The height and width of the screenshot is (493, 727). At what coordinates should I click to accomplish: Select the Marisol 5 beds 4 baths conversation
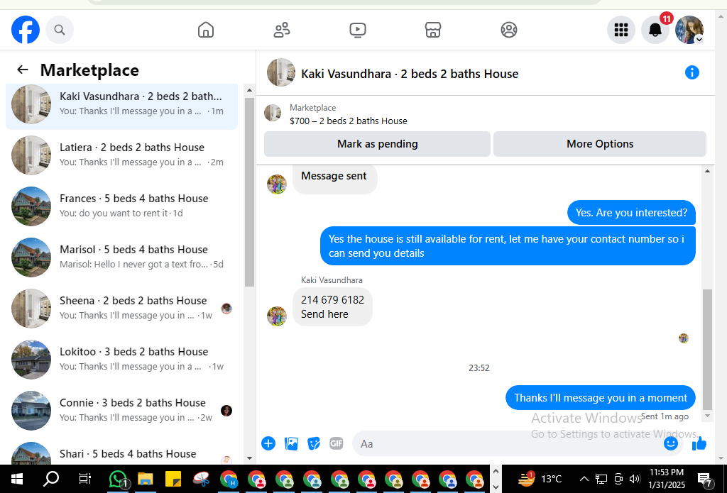click(121, 257)
